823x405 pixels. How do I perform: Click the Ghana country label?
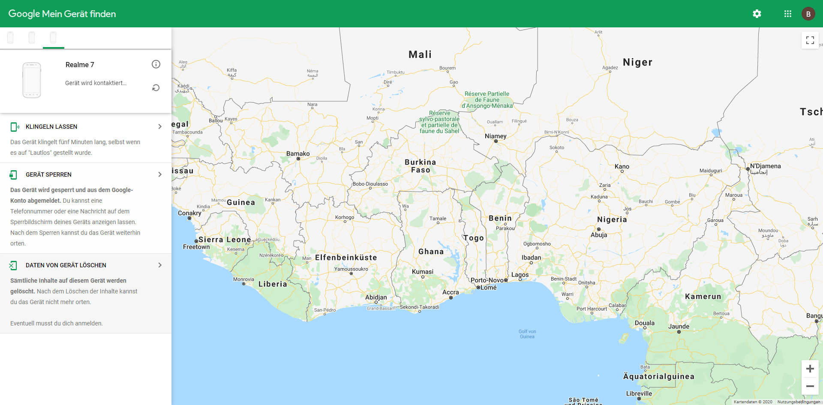431,251
